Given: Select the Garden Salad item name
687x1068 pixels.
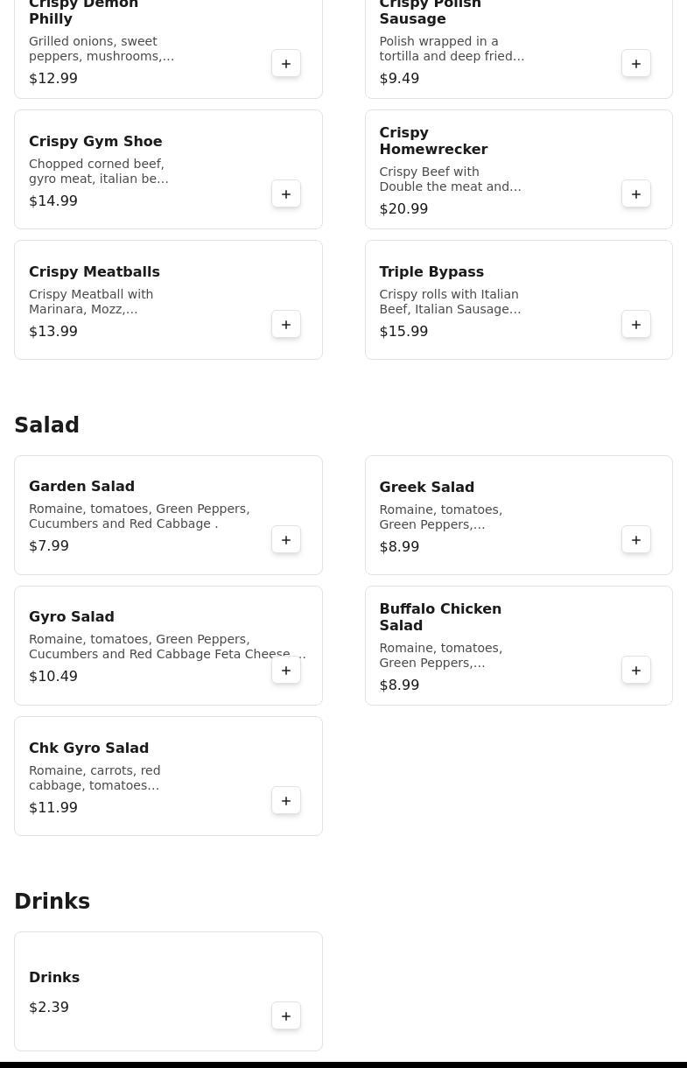Looking at the screenshot, I should pos(81,487).
